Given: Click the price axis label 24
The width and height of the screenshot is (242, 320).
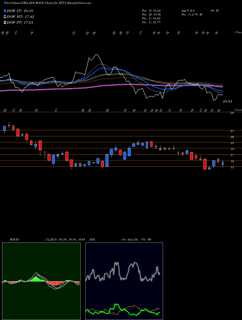Looking at the screenshot, I should [232, 113].
